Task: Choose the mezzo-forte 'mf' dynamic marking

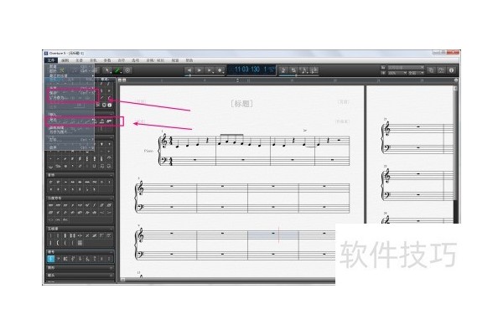Action: [x=87, y=205]
